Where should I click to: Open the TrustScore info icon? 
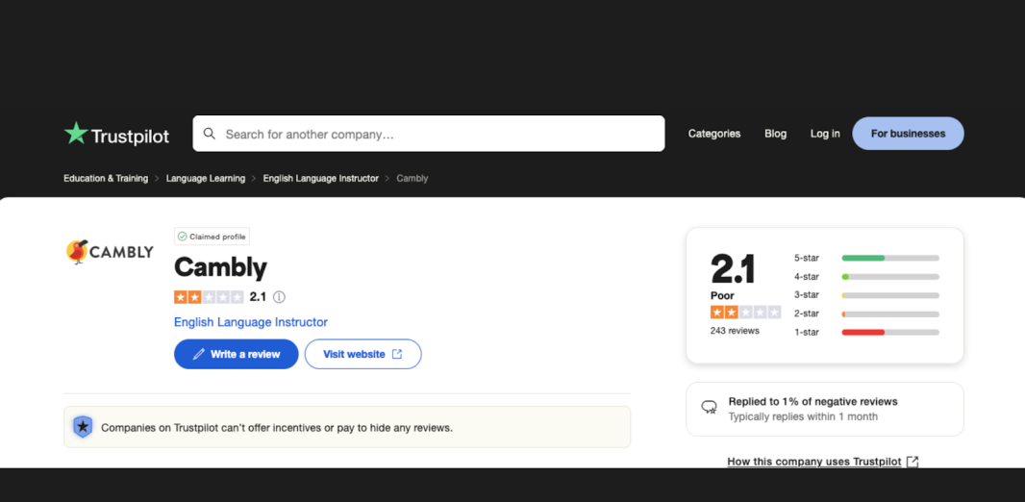pyautogui.click(x=279, y=297)
